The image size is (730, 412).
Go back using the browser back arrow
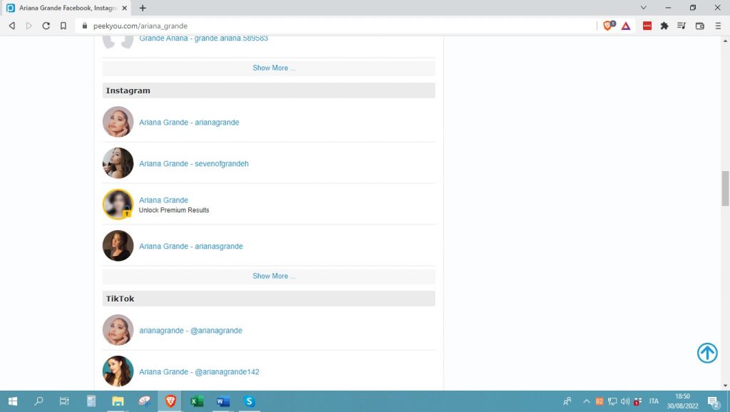pyautogui.click(x=12, y=26)
